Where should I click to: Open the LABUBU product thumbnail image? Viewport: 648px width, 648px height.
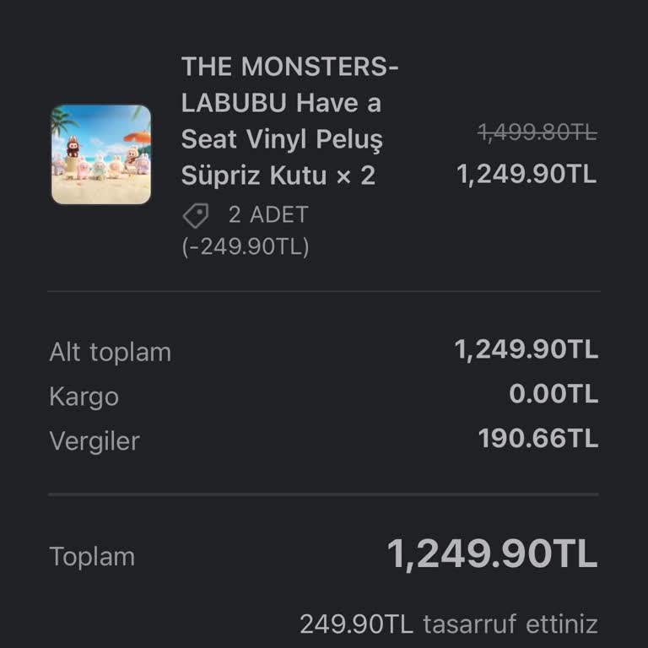pos(101,154)
